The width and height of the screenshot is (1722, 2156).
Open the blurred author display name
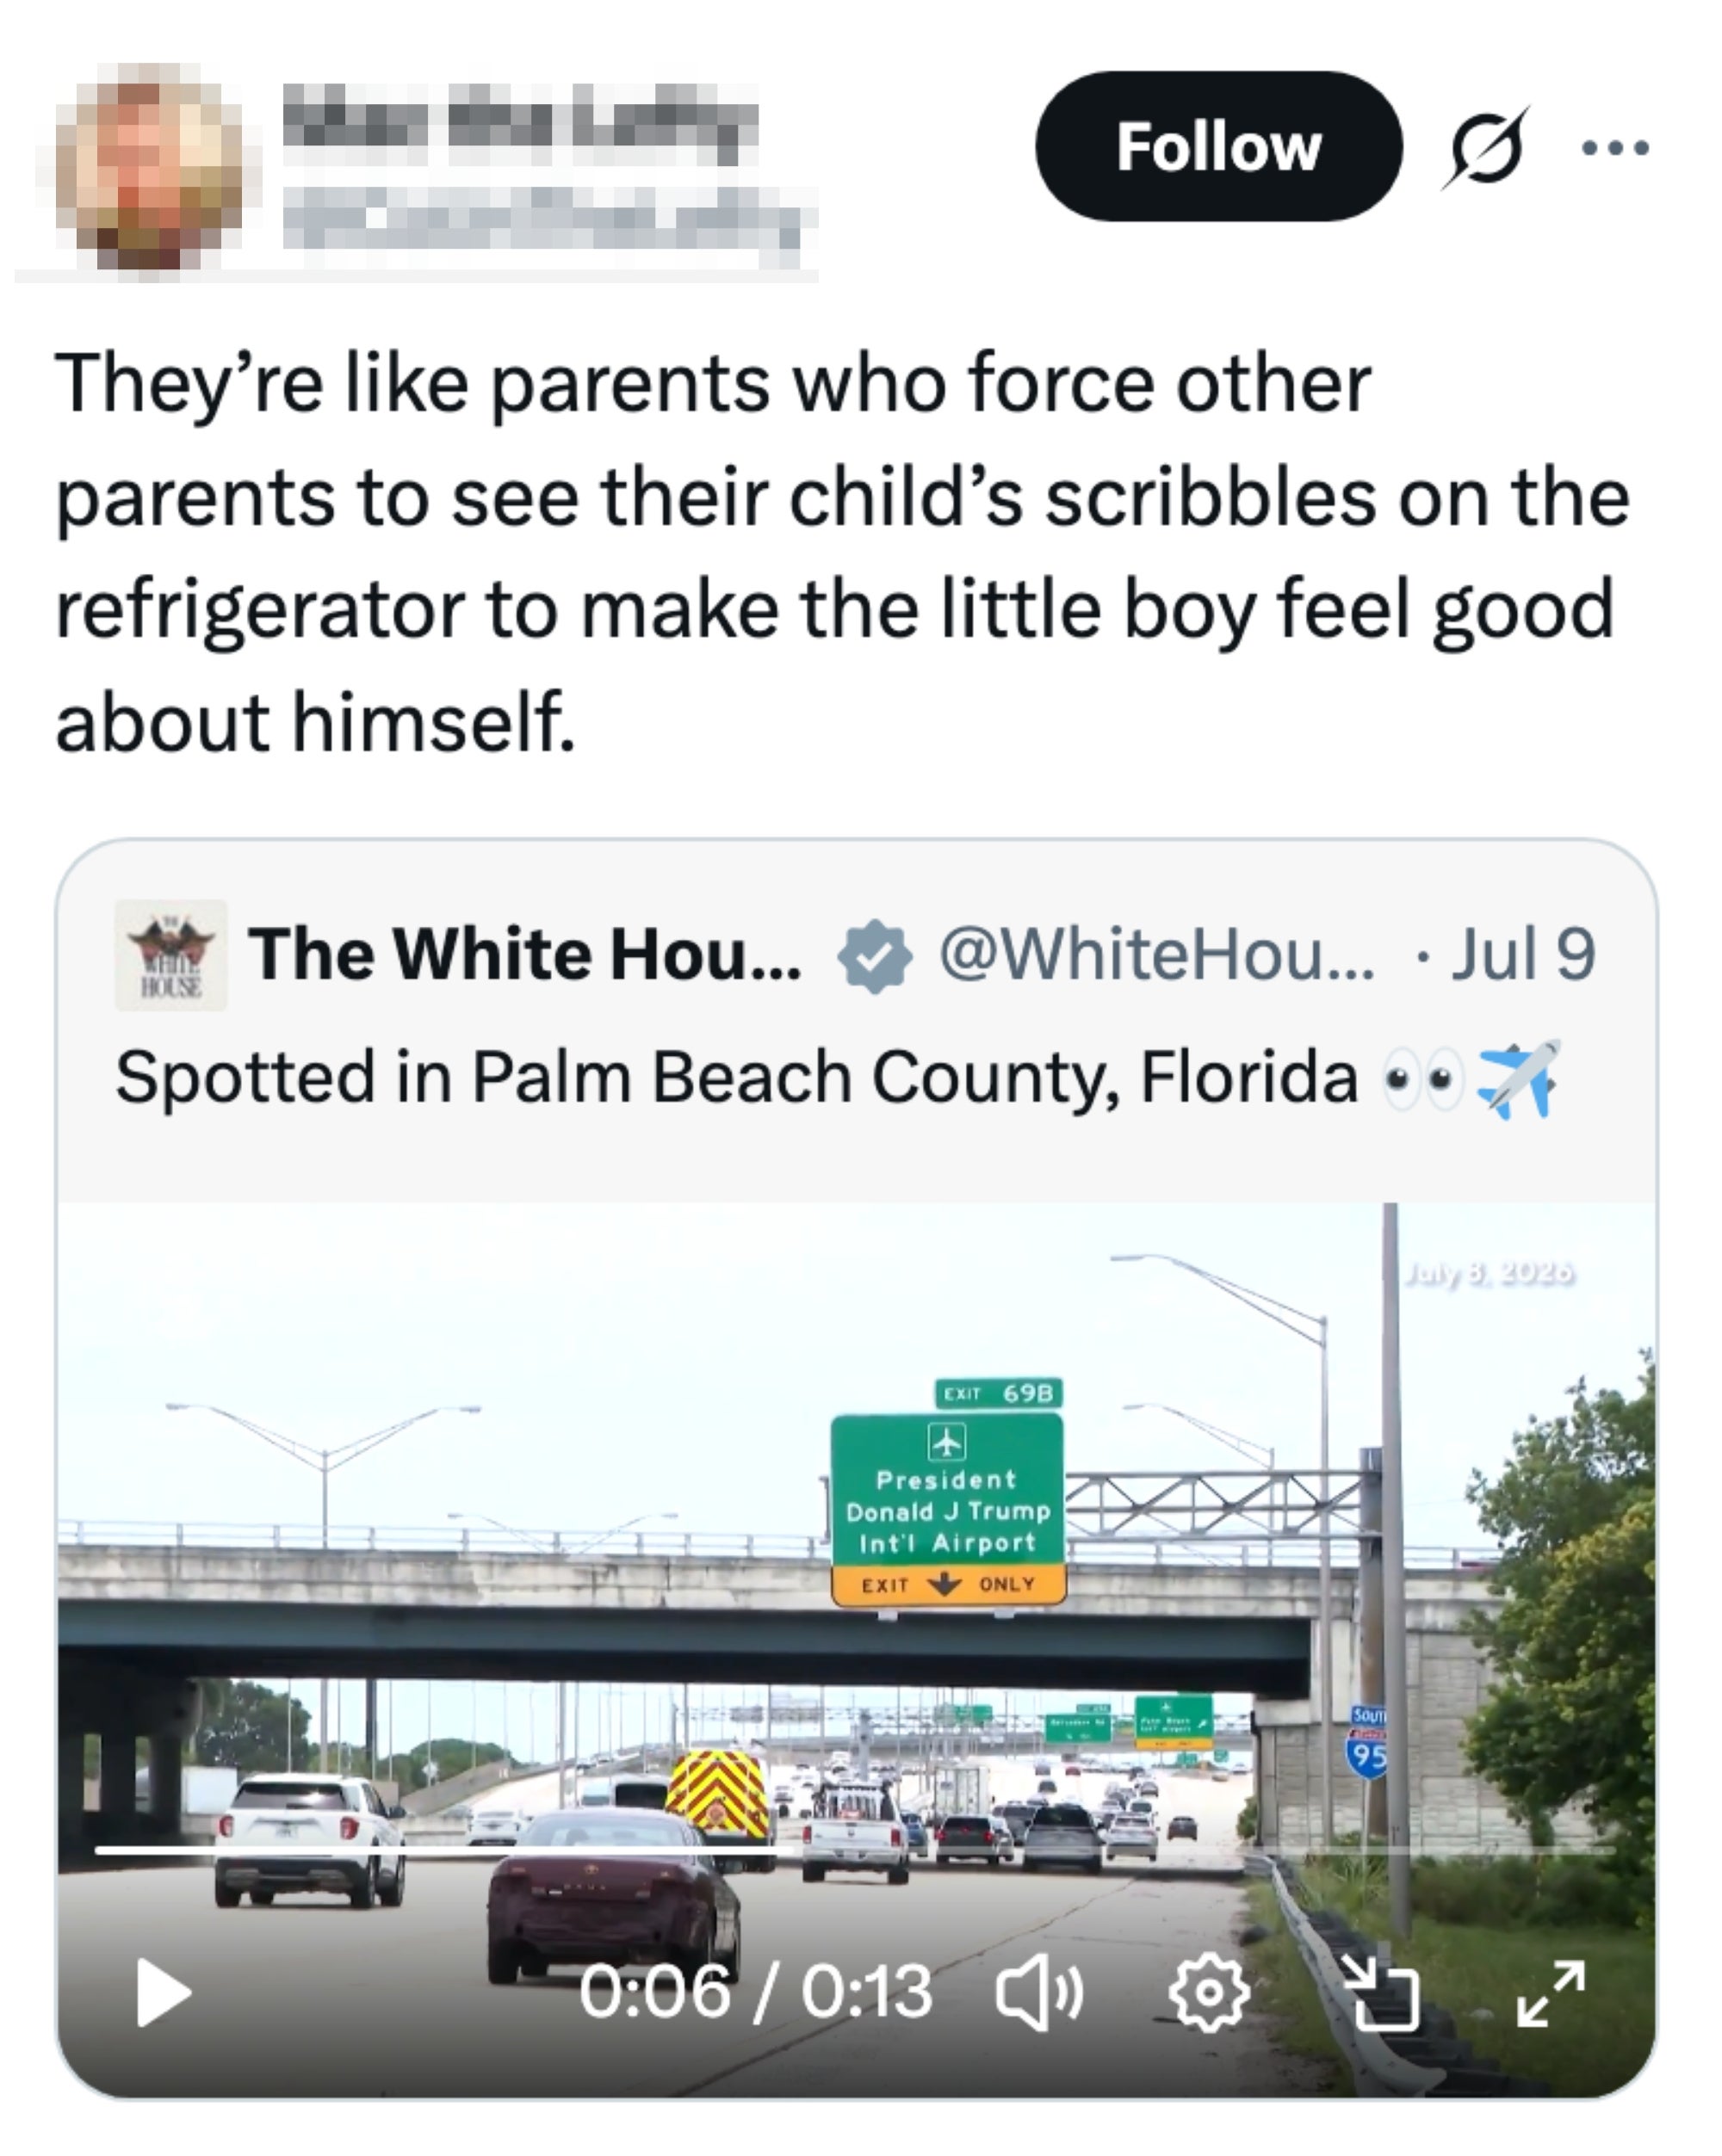pyautogui.click(x=519, y=125)
